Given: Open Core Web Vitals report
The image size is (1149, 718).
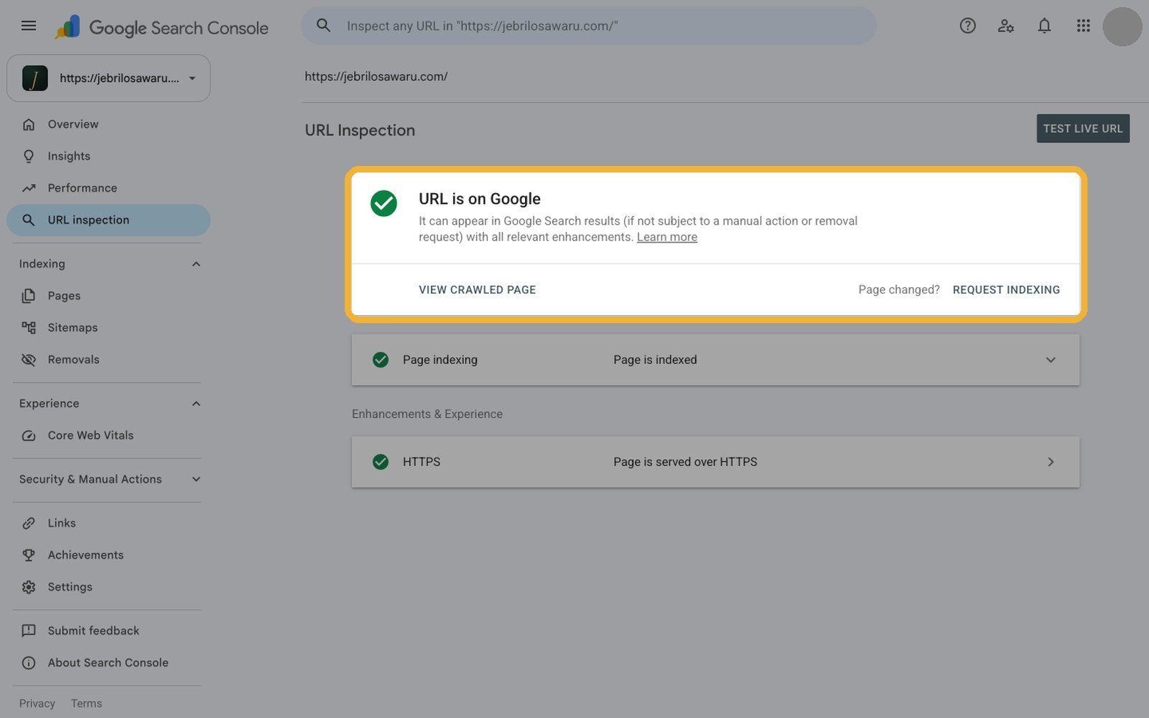Looking at the screenshot, I should [108, 435].
